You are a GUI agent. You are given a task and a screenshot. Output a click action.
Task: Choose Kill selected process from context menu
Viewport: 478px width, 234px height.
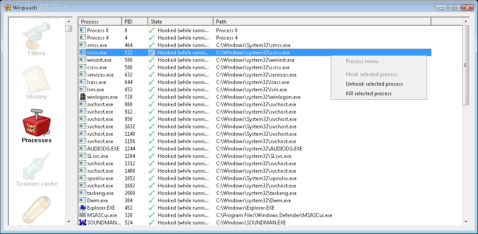point(369,94)
